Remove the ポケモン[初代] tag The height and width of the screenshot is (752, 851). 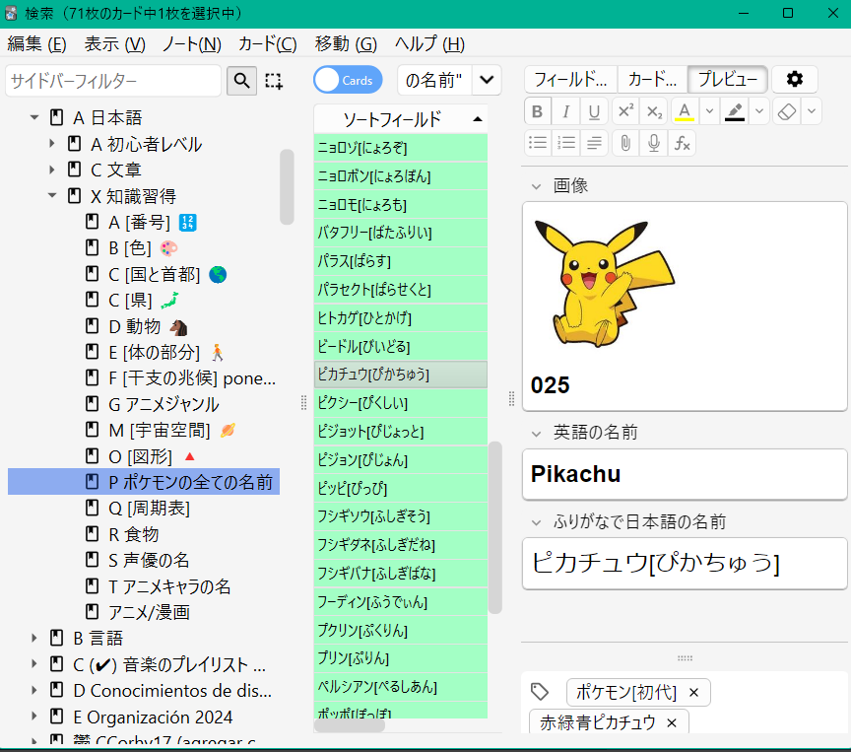click(x=693, y=692)
